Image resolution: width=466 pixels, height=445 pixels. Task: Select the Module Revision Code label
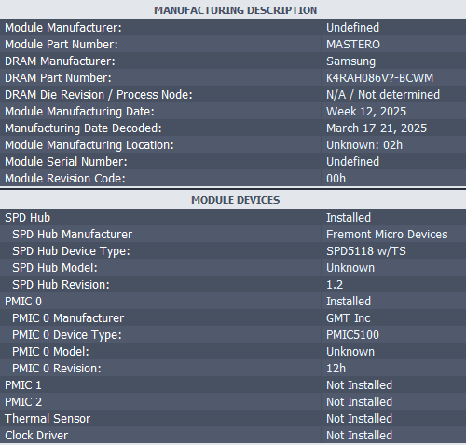coord(65,179)
